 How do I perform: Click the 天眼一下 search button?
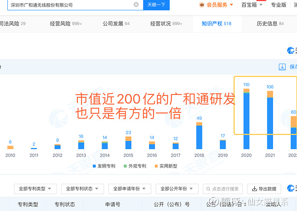156,5
